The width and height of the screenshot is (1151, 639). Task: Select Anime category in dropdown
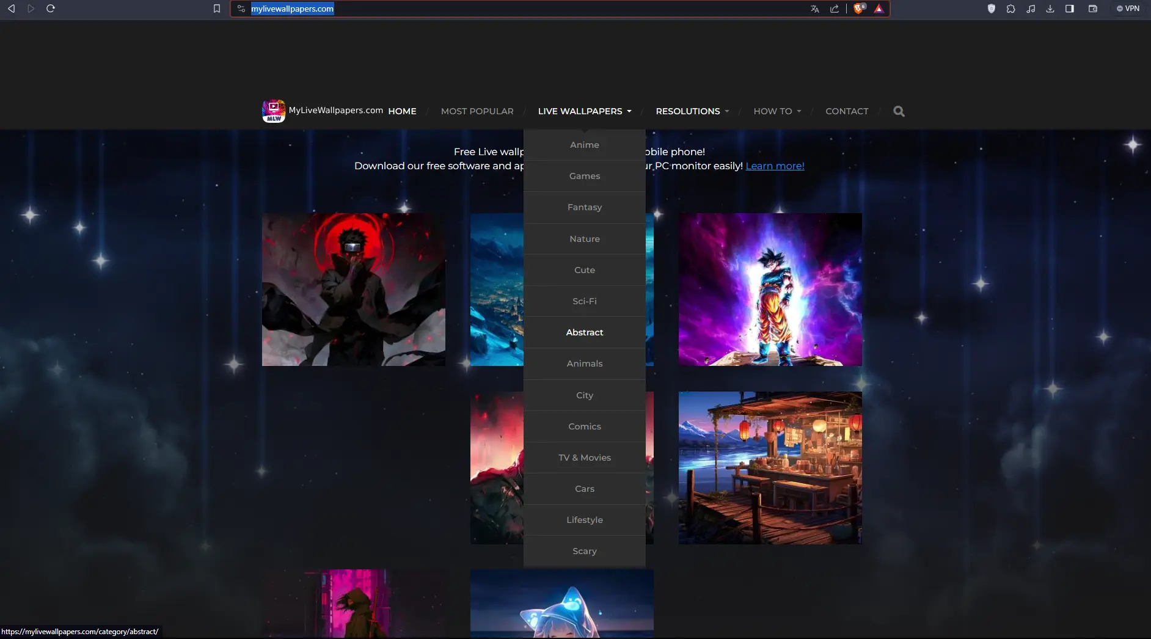click(x=585, y=145)
